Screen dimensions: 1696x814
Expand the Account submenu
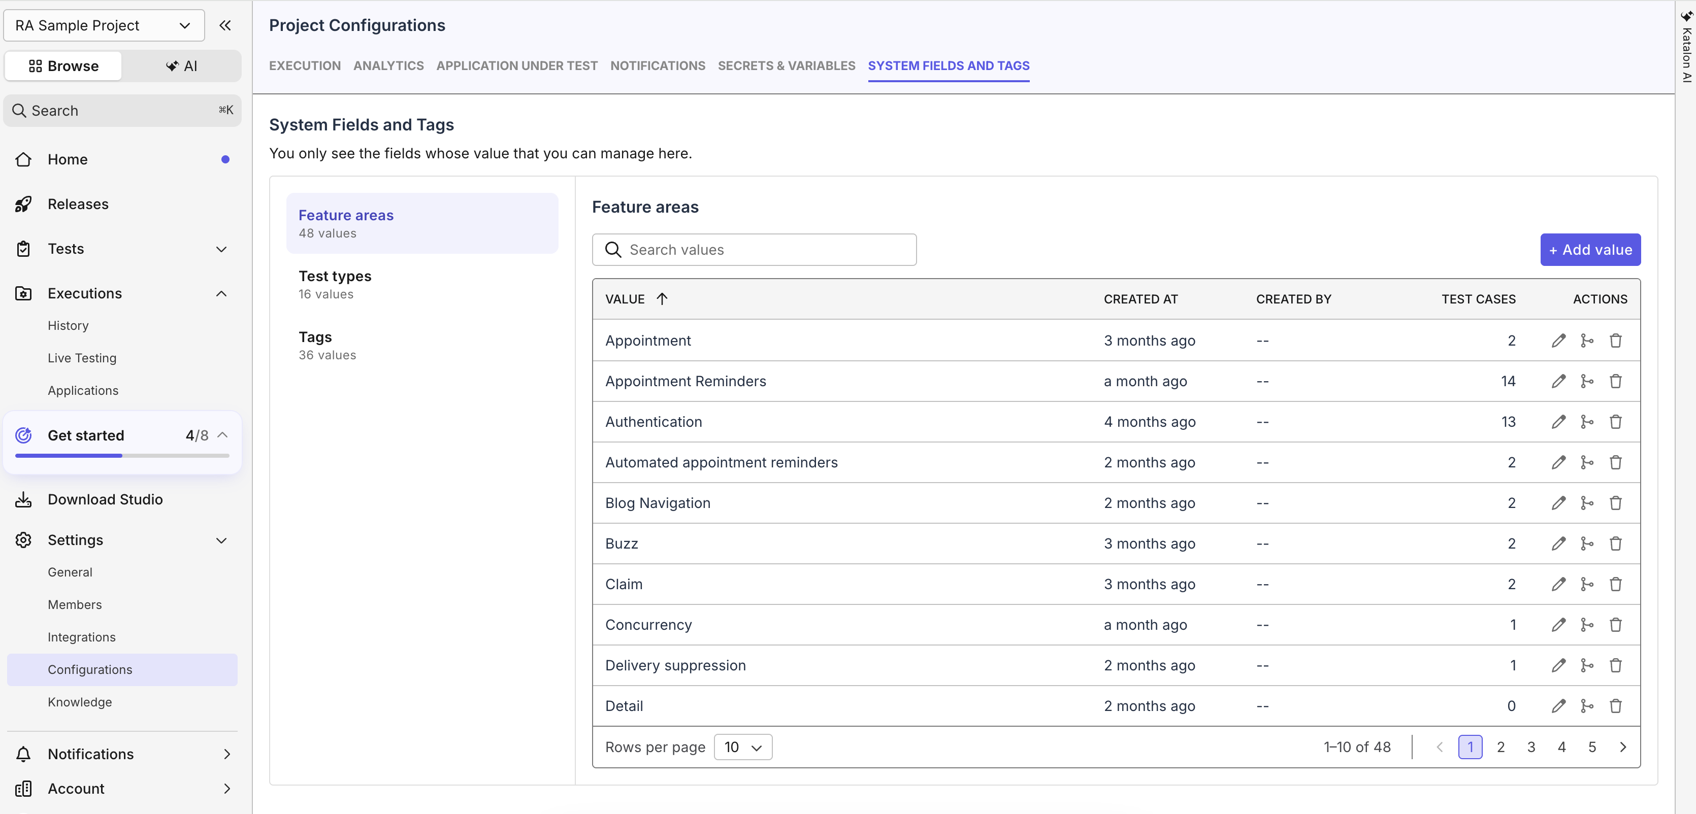[x=226, y=788]
